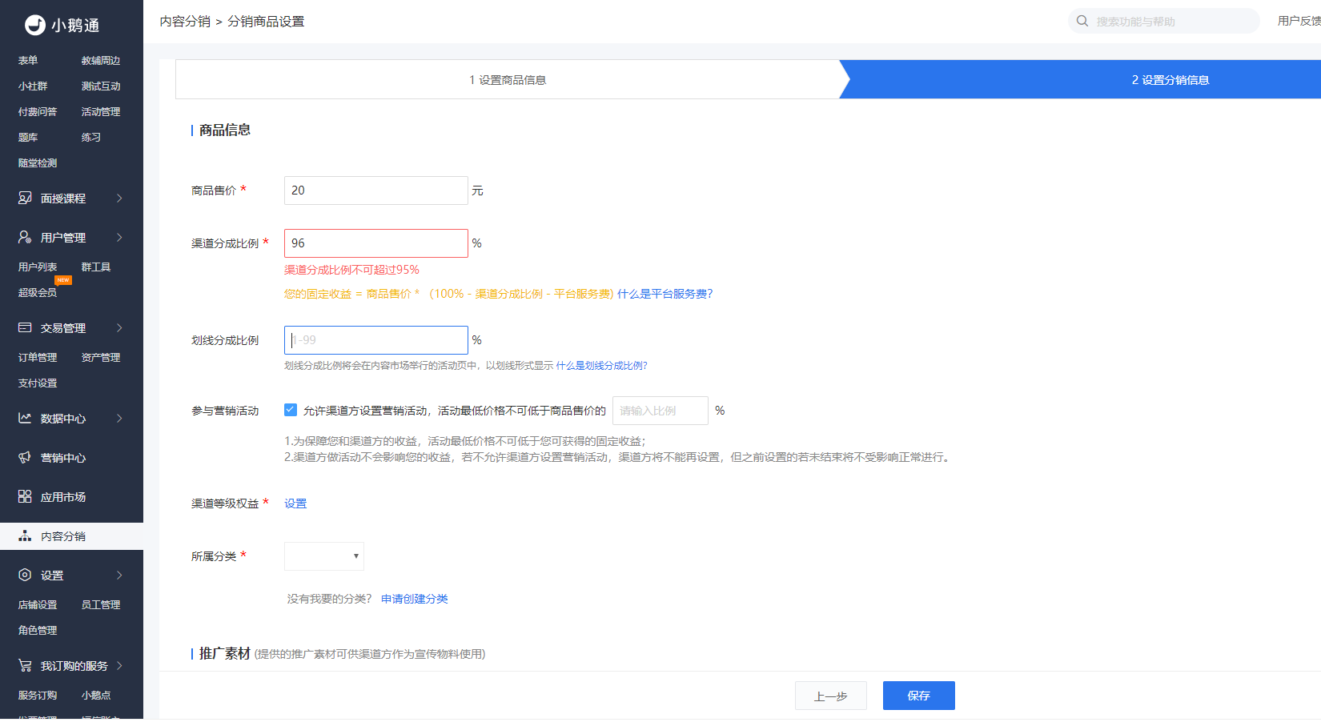Open 付费问答 submenu item
Image resolution: width=1321 pixels, height=722 pixels.
coord(38,112)
